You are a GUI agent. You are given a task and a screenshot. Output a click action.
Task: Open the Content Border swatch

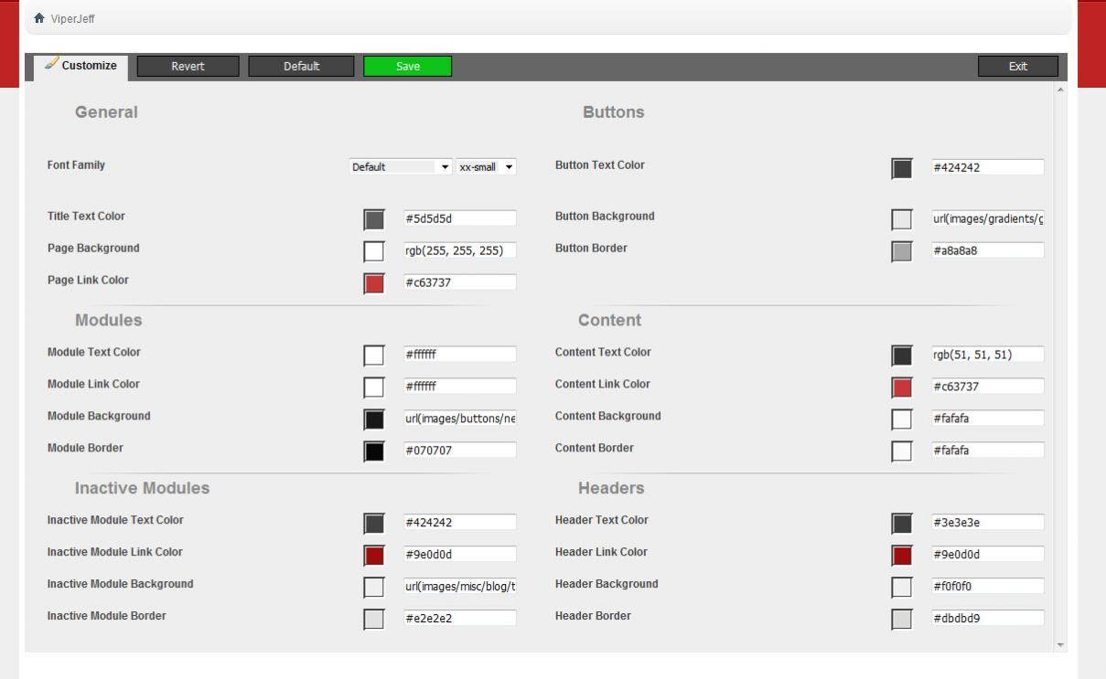tap(902, 451)
